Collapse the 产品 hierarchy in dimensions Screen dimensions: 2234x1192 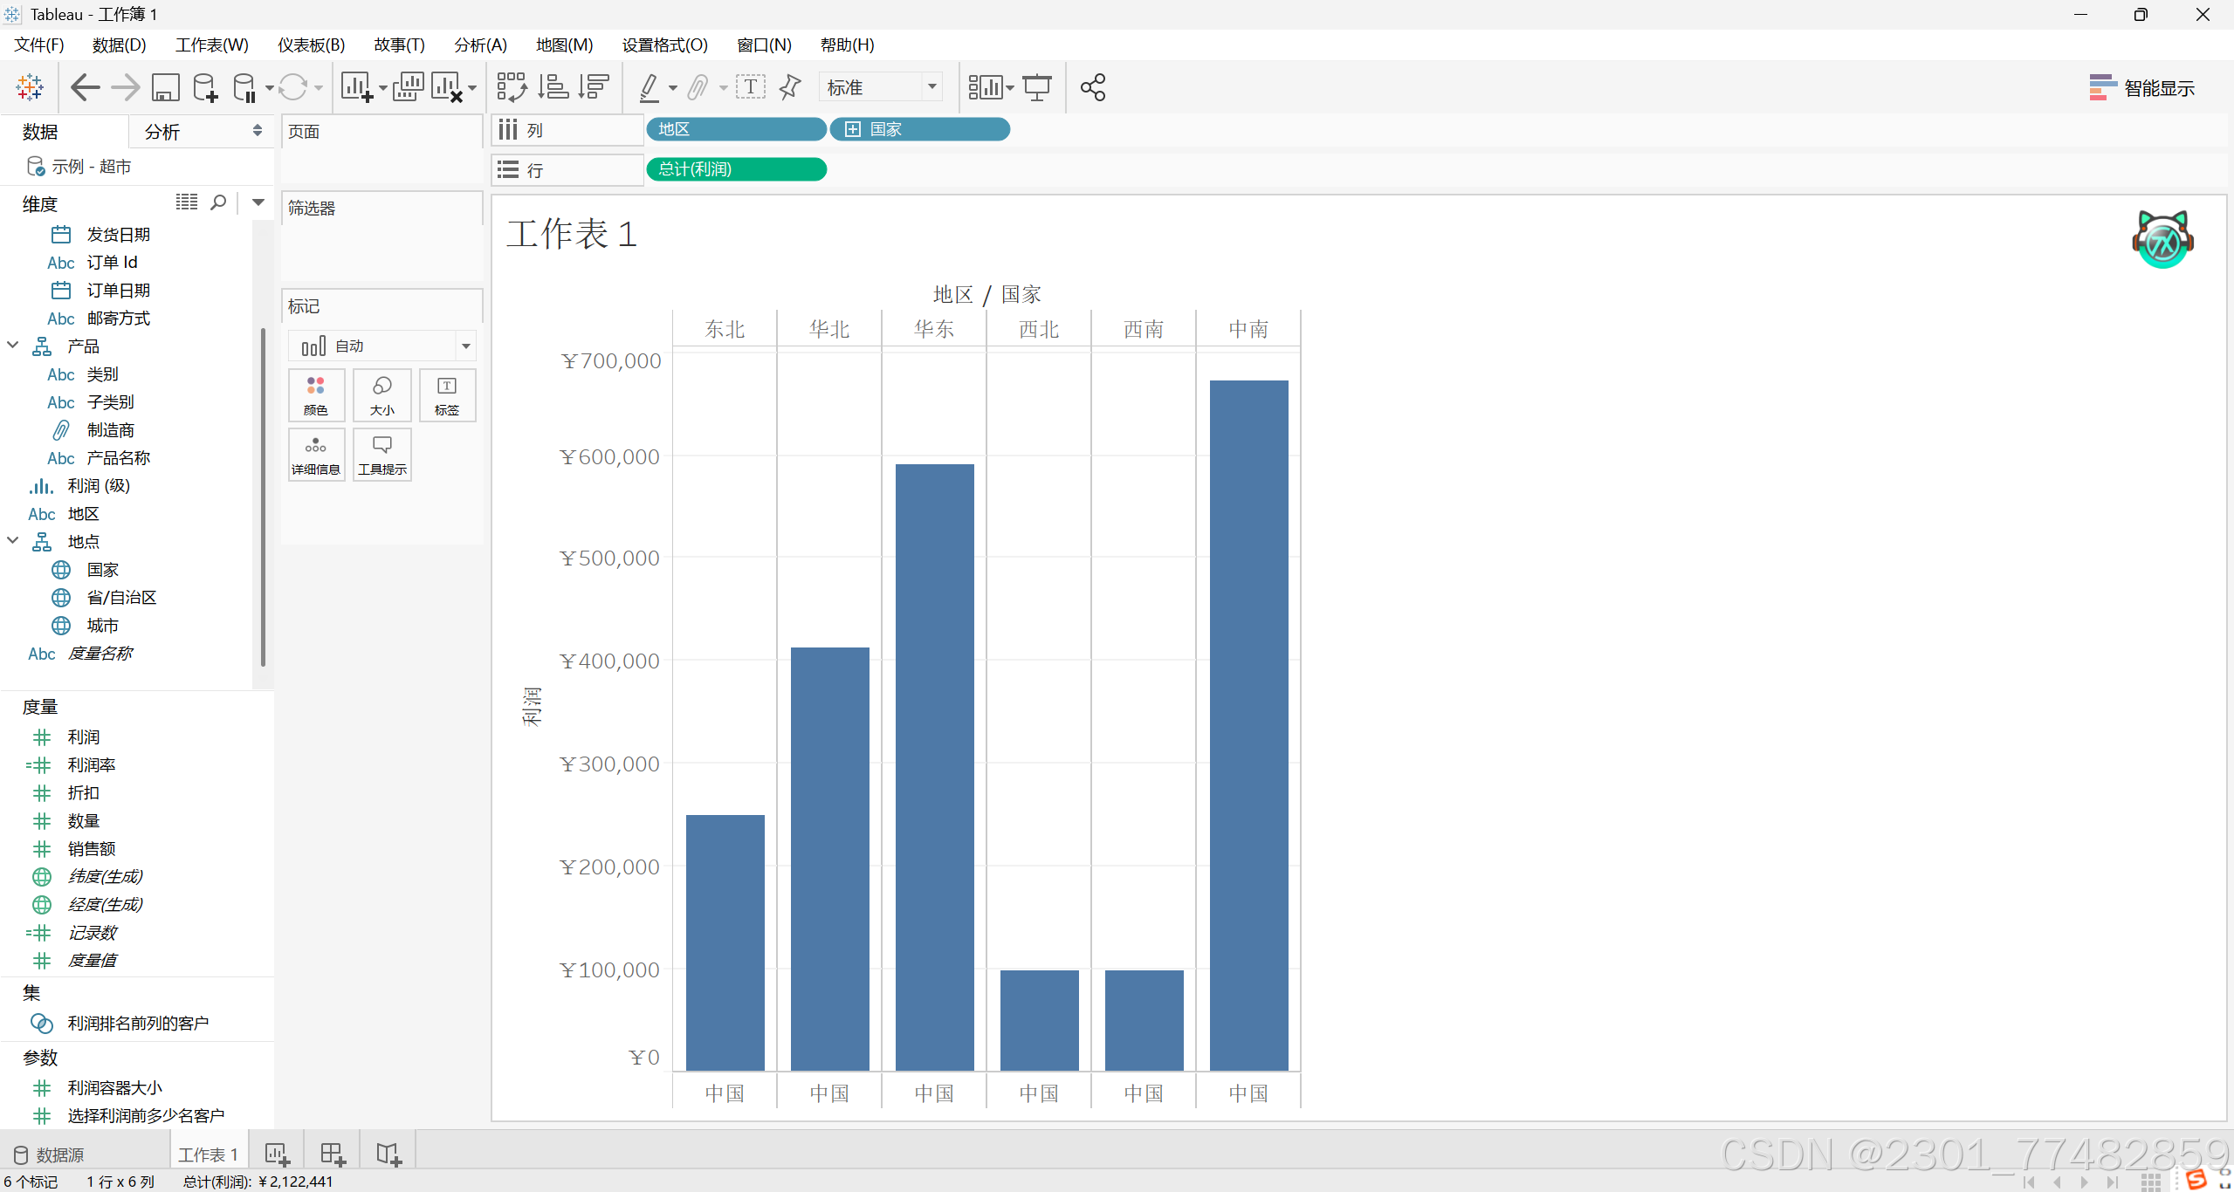click(x=13, y=346)
